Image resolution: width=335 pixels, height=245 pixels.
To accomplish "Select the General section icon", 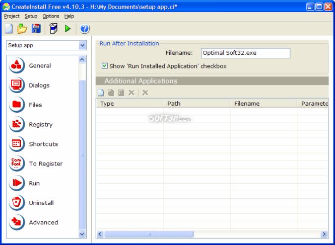I will click(17, 65).
